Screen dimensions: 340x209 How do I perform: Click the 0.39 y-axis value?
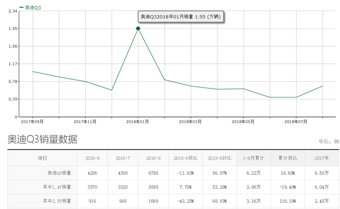pos(13,99)
